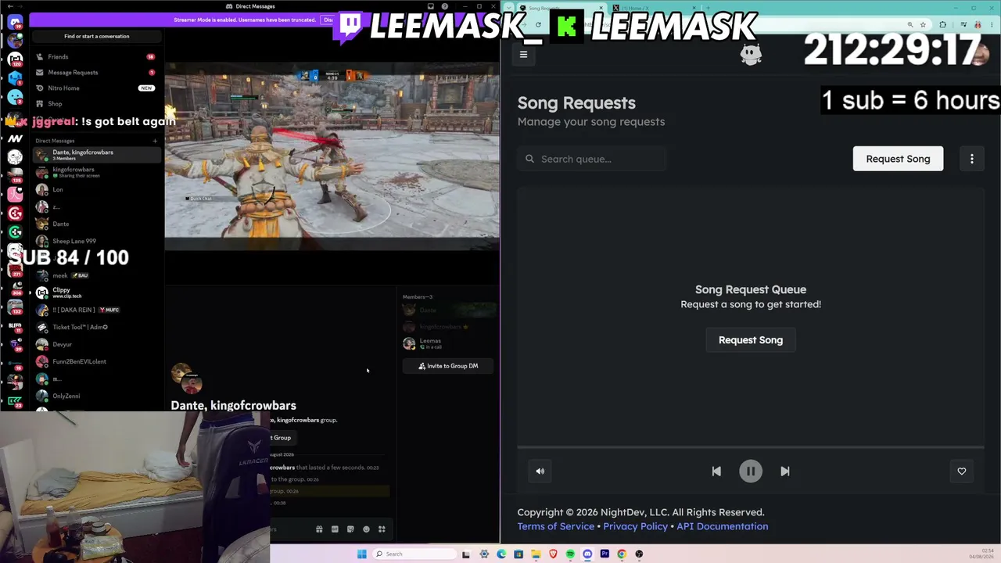Click the Nightbot logo in the header
The height and width of the screenshot is (563, 1001).
click(x=751, y=54)
